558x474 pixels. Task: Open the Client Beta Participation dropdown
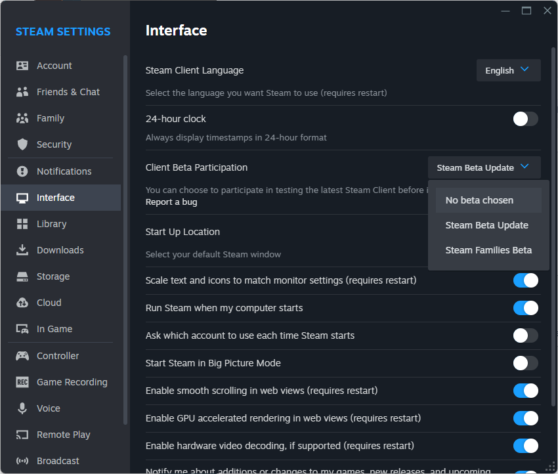coord(484,167)
